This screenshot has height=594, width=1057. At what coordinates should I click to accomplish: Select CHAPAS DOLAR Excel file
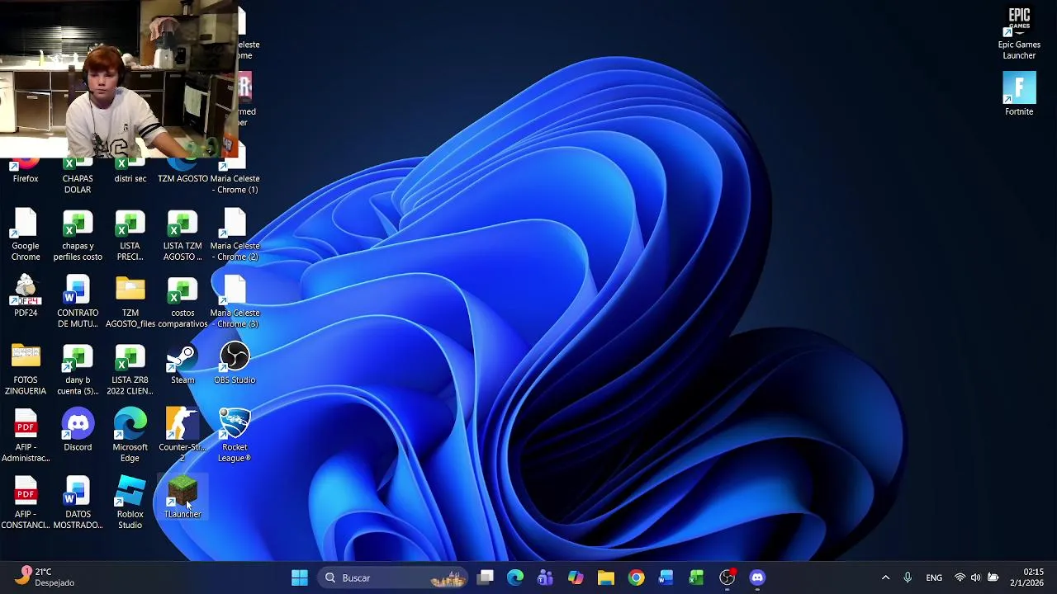tap(78, 177)
